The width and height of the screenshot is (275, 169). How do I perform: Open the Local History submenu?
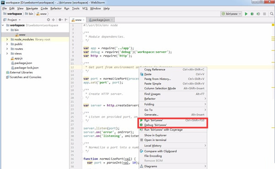(173, 146)
